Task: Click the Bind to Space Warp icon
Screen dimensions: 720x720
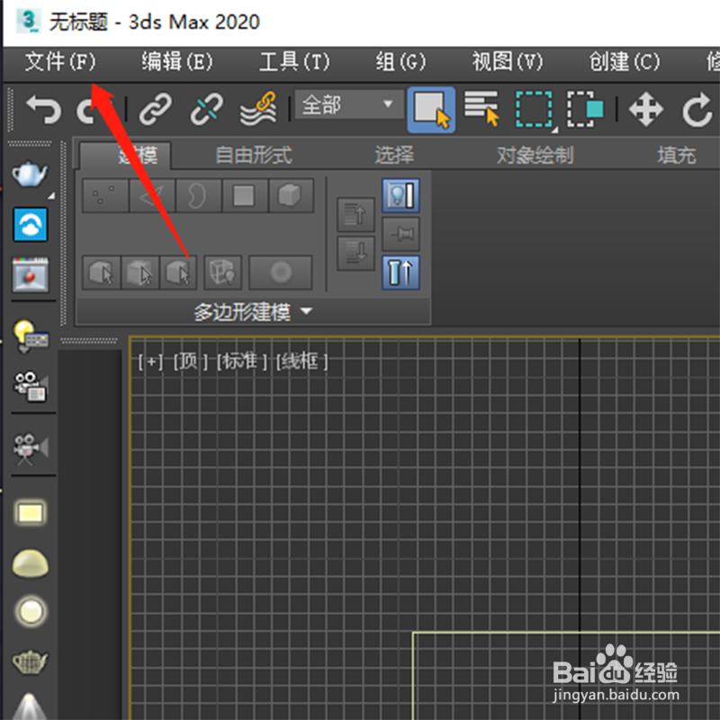Action: 258,108
